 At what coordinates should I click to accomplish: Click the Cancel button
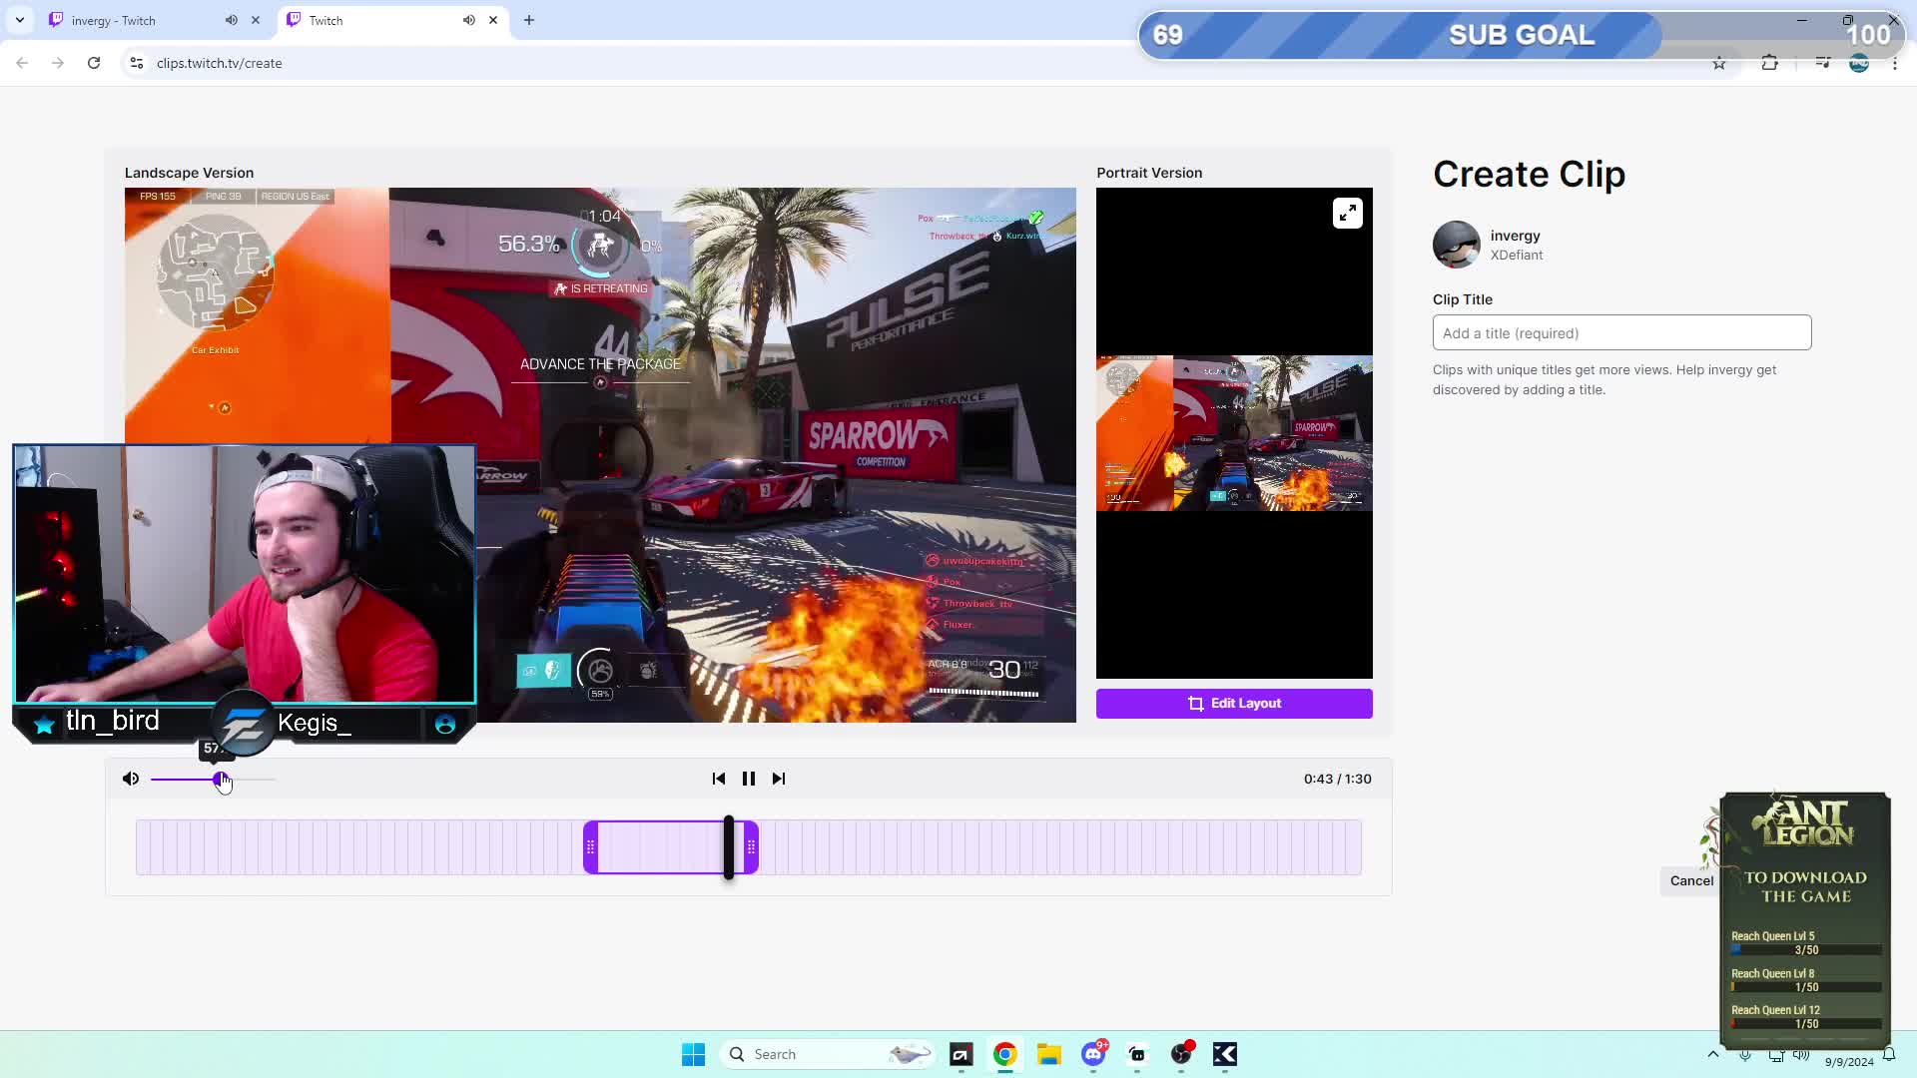(x=1691, y=880)
